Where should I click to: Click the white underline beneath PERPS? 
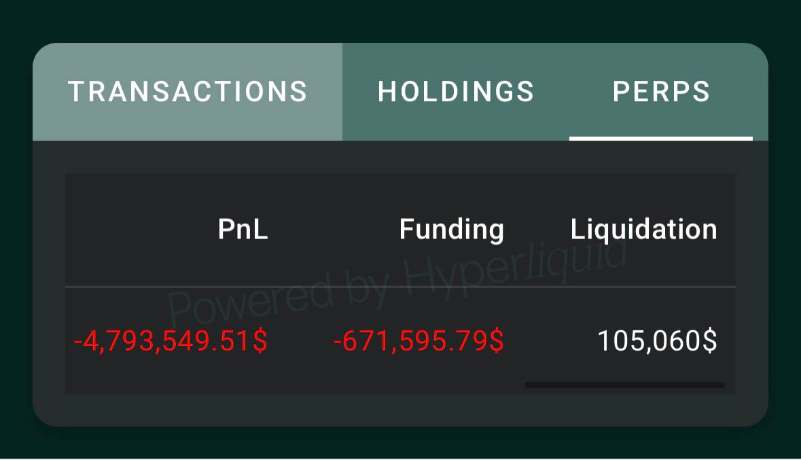click(x=661, y=139)
